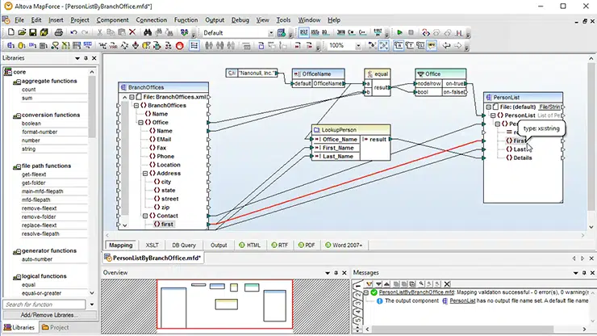
Task: Open the Function menu
Action: pos(186,20)
